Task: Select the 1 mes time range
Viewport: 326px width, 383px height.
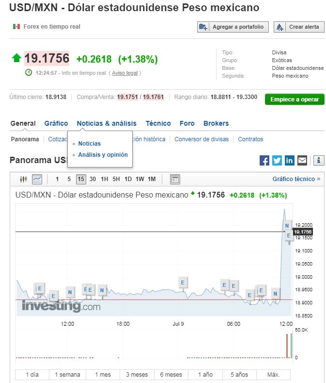Action: click(103, 375)
